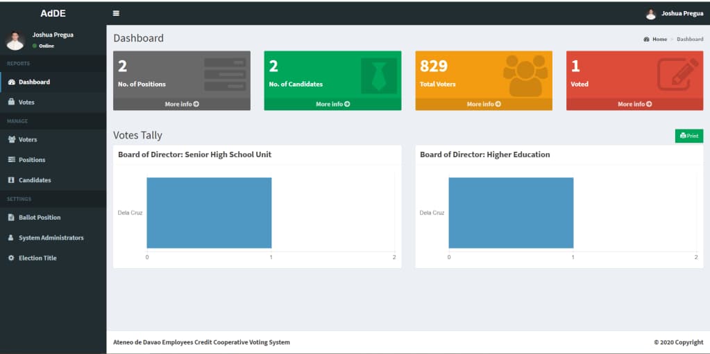Open System Administrators settings

[53, 238]
